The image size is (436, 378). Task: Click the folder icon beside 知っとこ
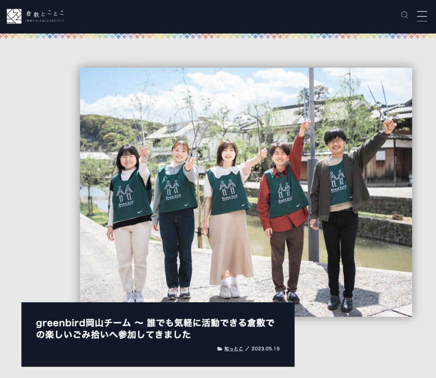click(x=220, y=349)
